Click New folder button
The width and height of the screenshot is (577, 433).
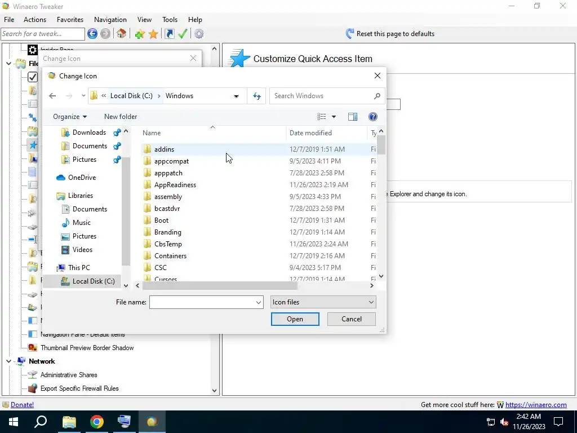(121, 117)
